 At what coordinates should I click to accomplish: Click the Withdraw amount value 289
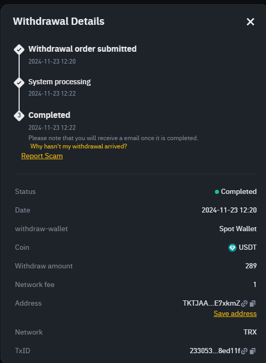[251, 266]
